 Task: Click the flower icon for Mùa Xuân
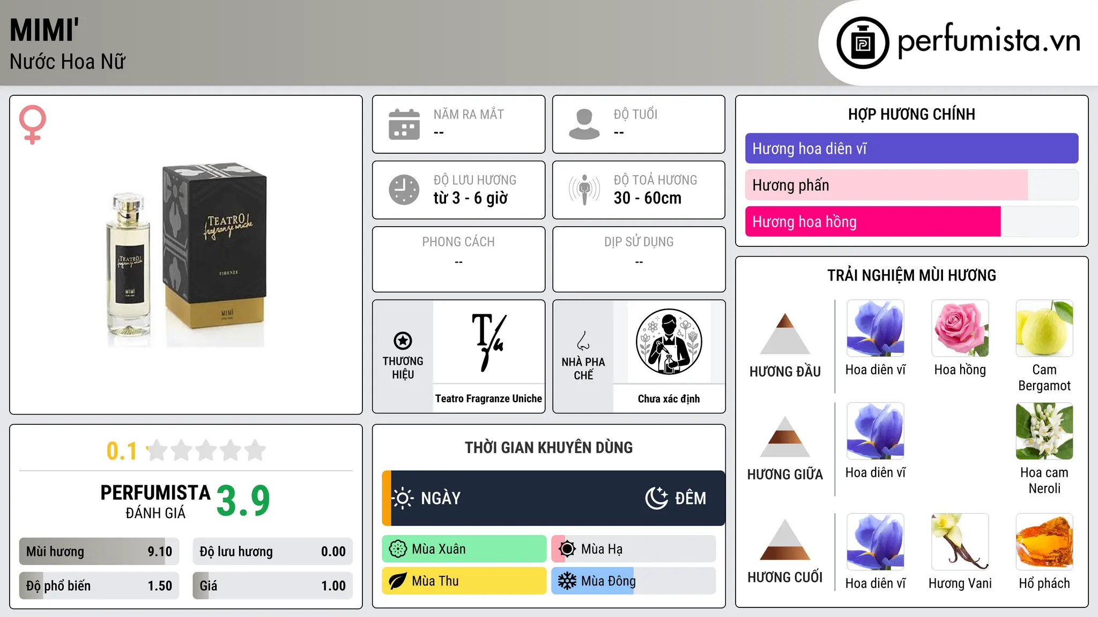point(398,549)
